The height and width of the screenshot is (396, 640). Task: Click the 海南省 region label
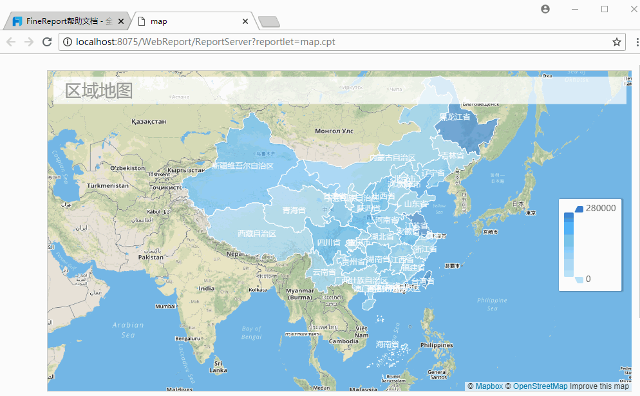click(x=388, y=344)
